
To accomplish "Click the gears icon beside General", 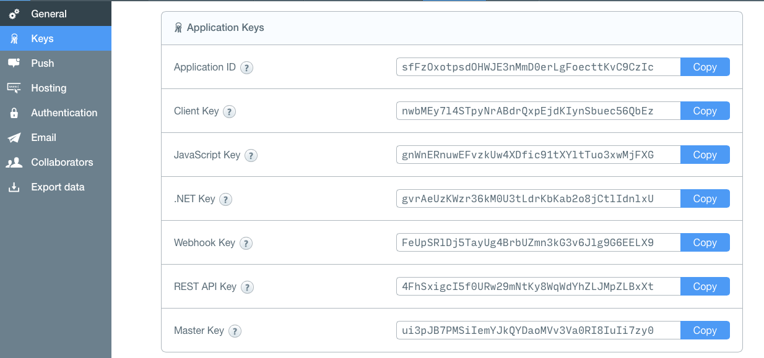I will pos(14,14).
